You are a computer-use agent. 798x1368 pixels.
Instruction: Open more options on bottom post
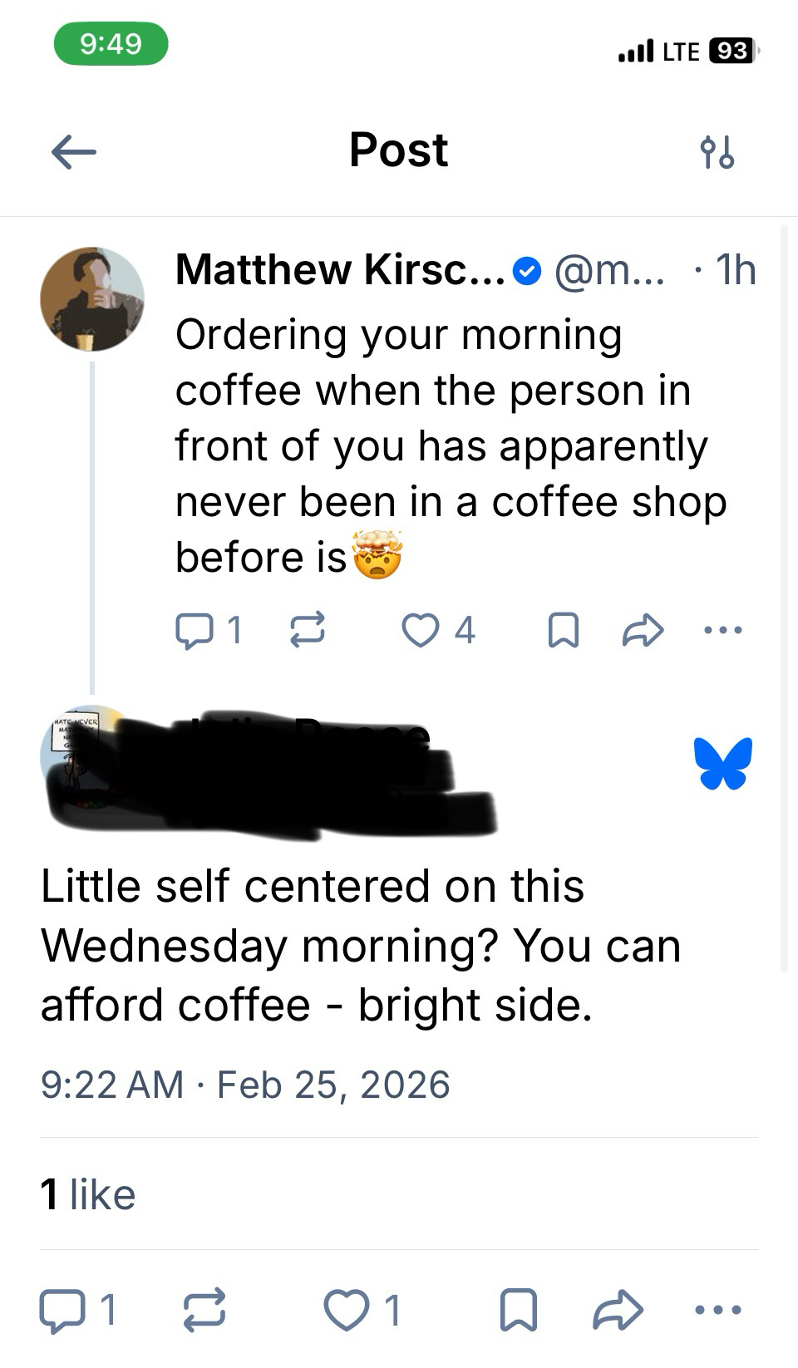(x=717, y=1311)
